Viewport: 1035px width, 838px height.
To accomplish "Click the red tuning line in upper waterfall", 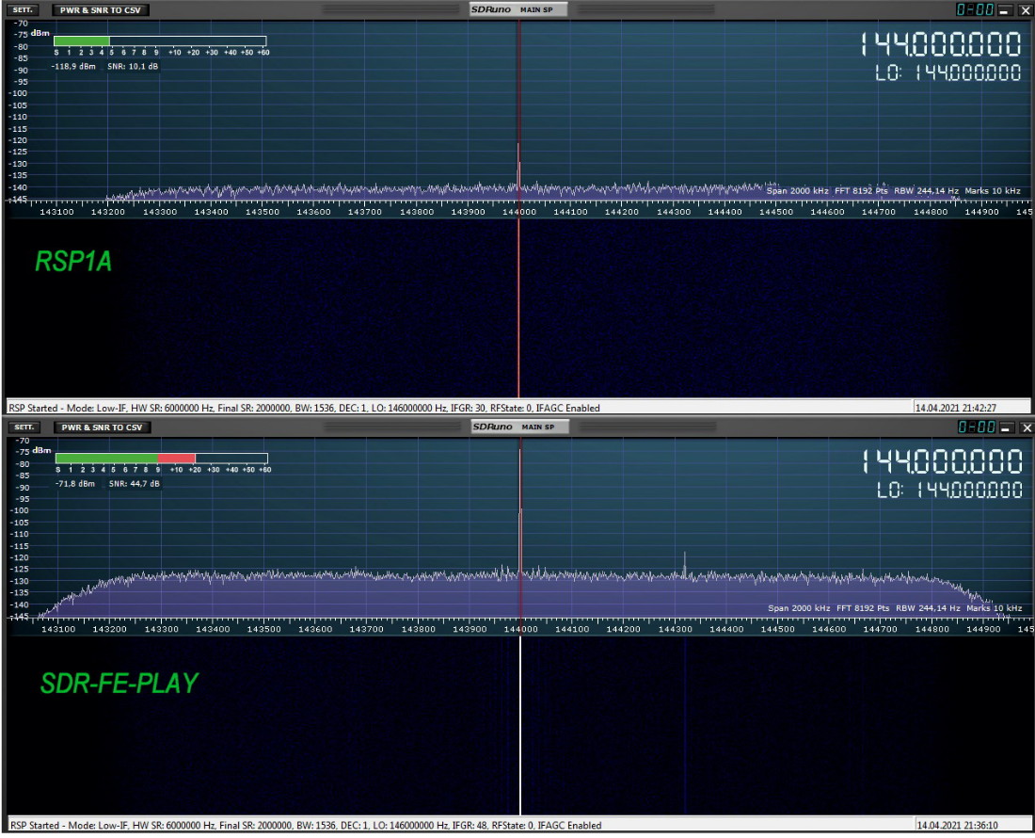I will (x=518, y=309).
